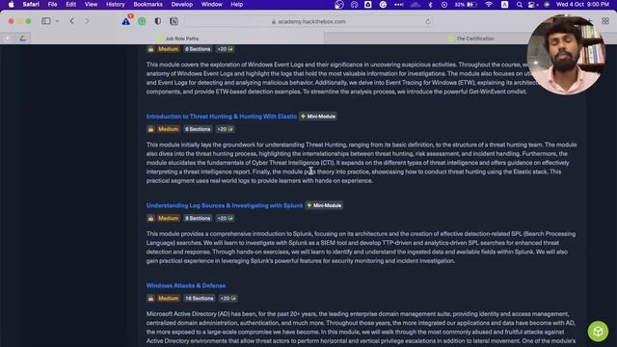617x347 pixels.
Task: Expand the sidebar tab group dropdown arrow
Action: (58, 21)
